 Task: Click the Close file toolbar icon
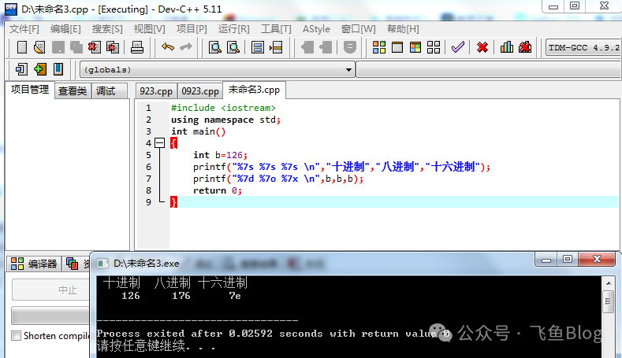95,47
